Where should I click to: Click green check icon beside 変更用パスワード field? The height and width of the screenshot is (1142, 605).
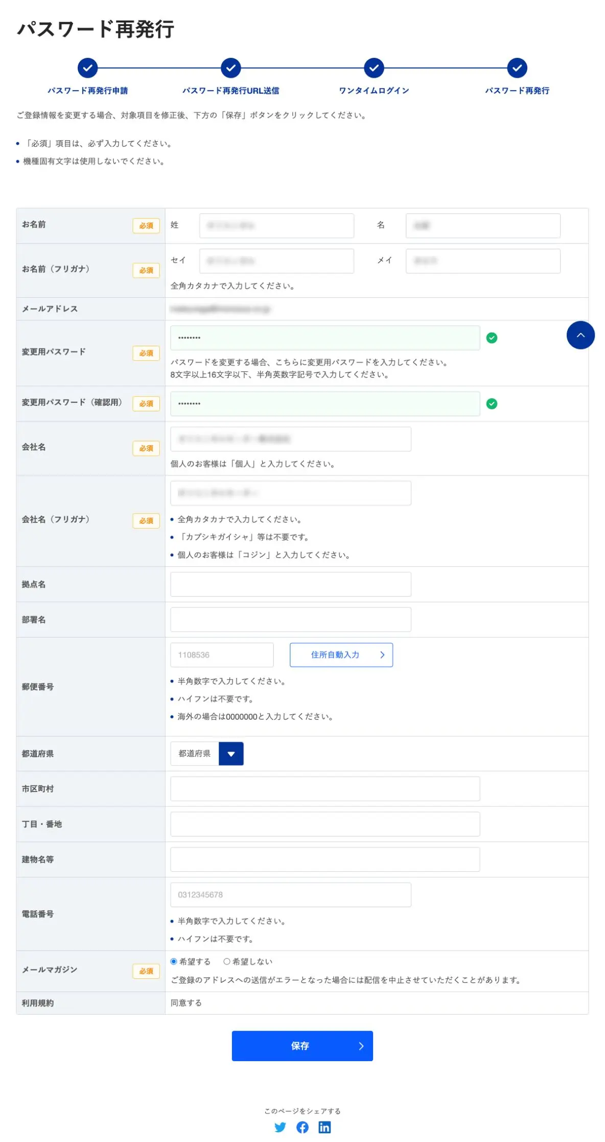pos(492,338)
